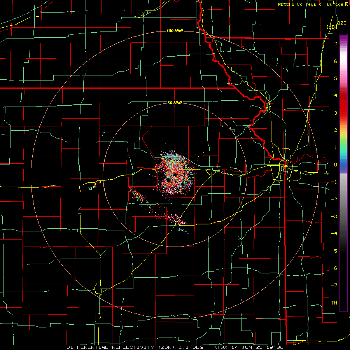The image size is (350, 350).
Task: Click the scale value "-5"
Action: point(334,251)
